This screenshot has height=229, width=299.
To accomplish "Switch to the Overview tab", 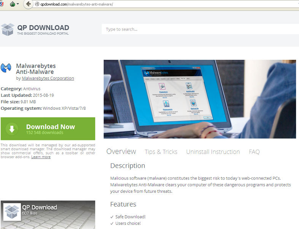I will (x=121, y=151).
